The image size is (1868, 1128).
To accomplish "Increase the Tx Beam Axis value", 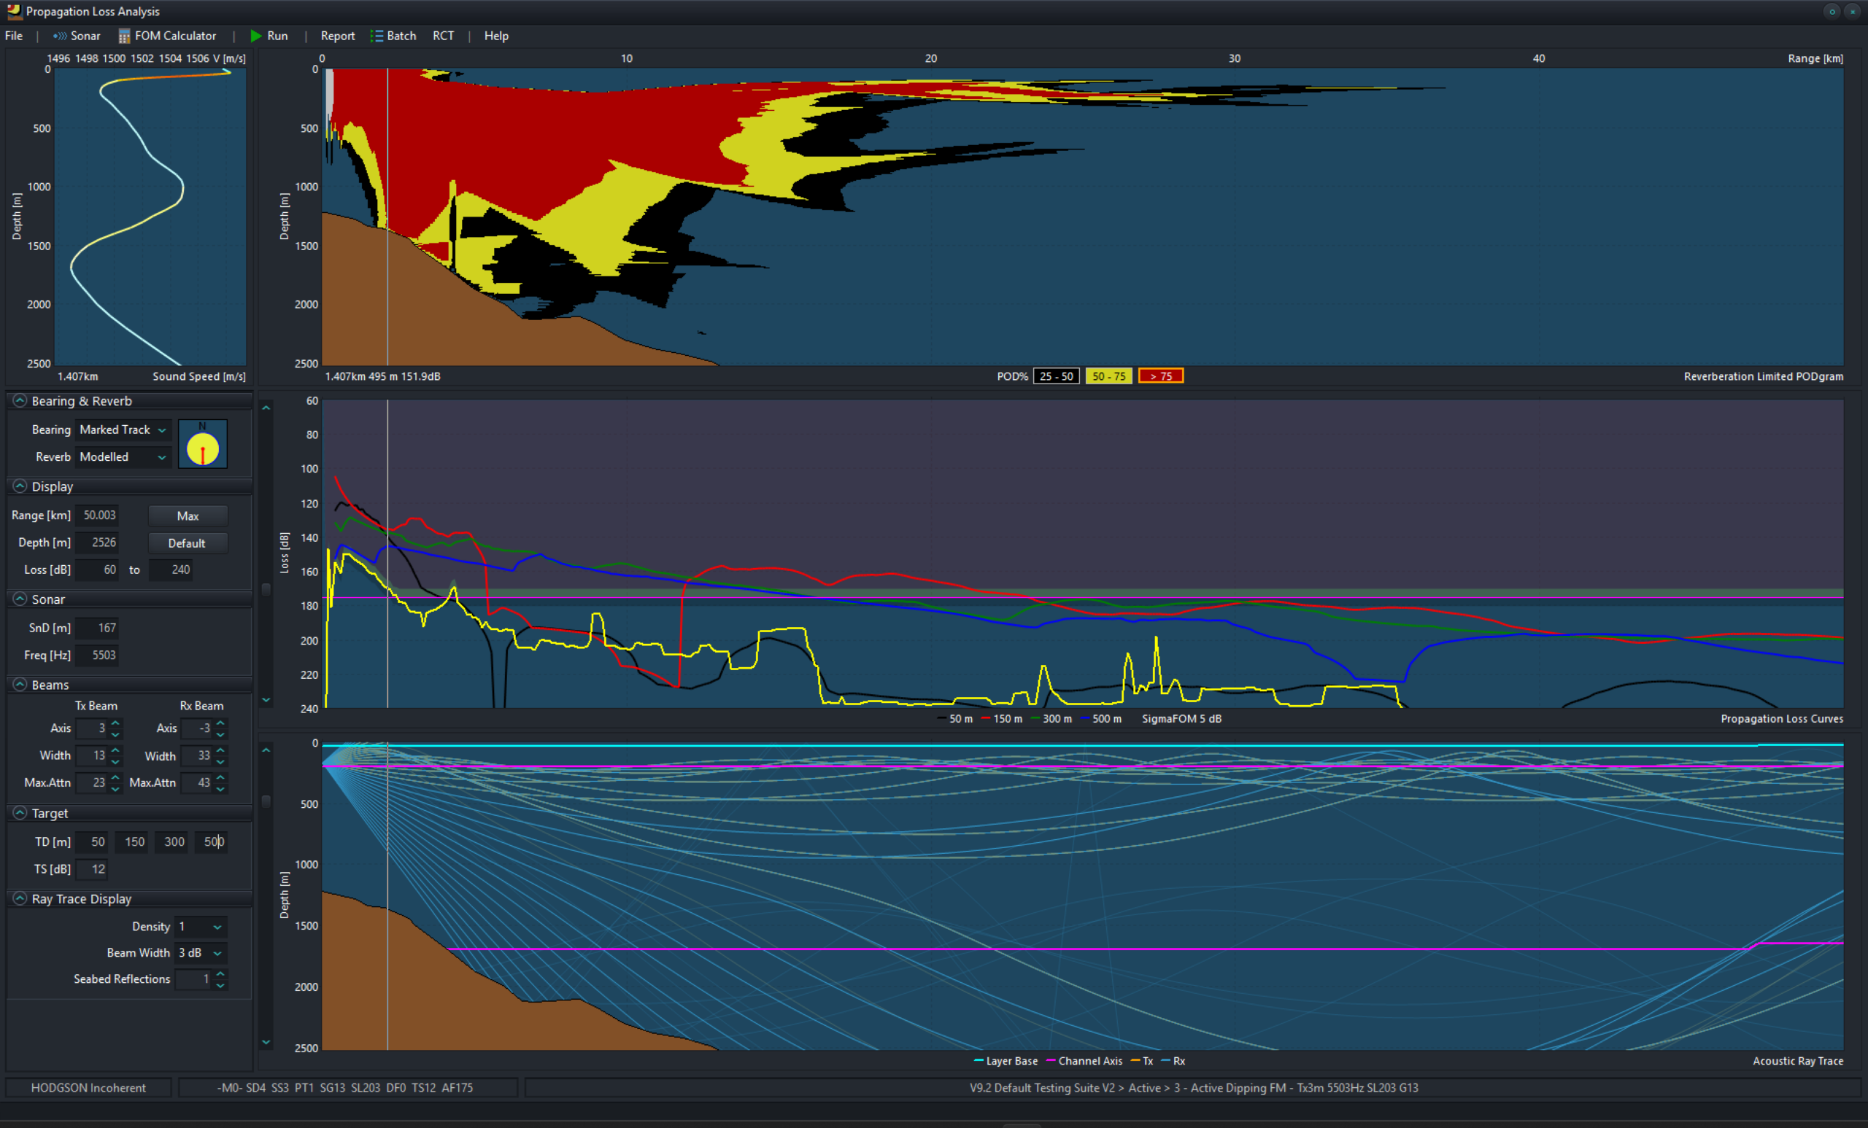I will [x=116, y=723].
